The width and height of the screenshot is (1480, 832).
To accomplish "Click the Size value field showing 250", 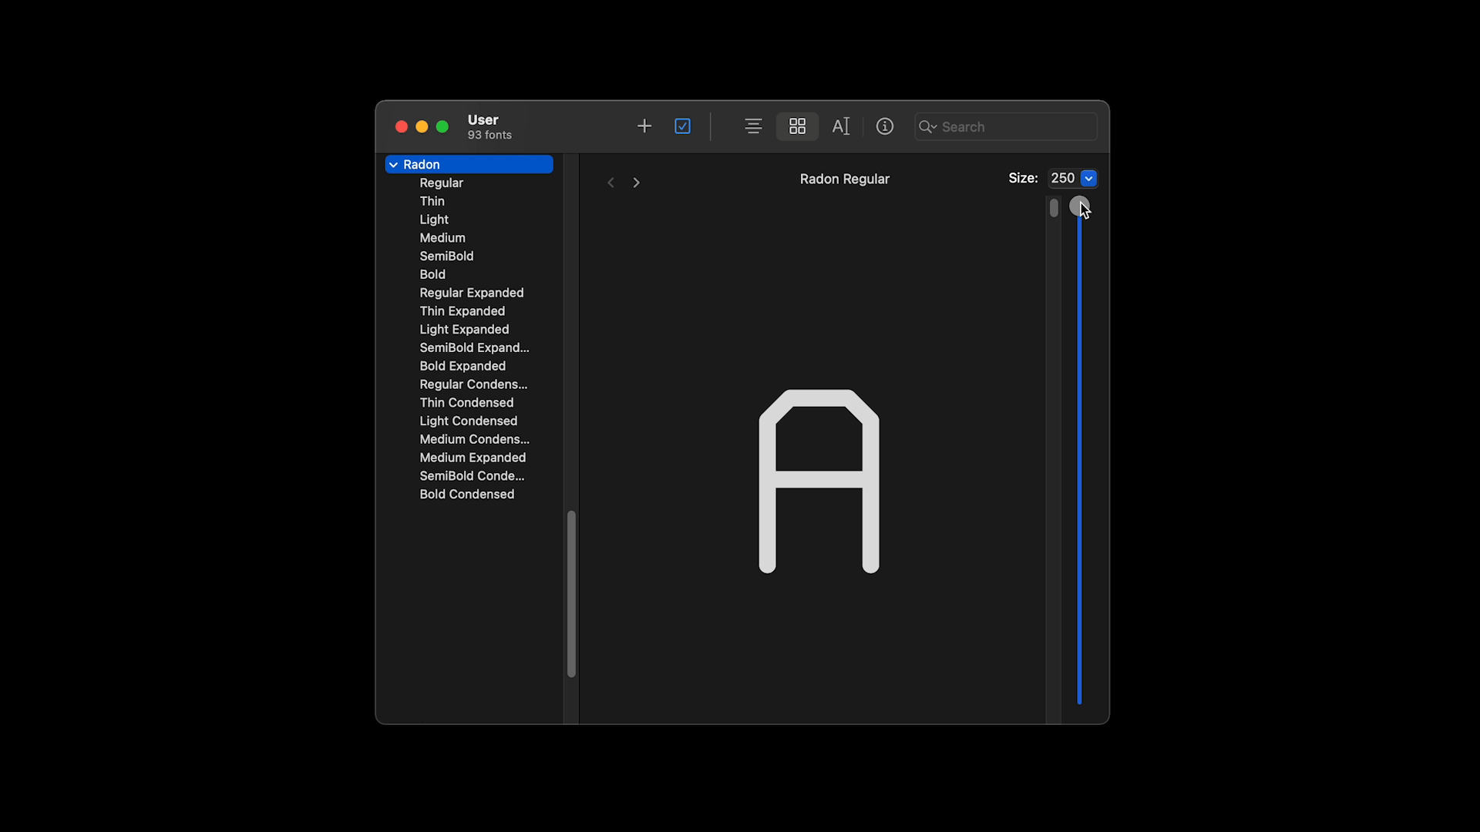I will coord(1062,179).
